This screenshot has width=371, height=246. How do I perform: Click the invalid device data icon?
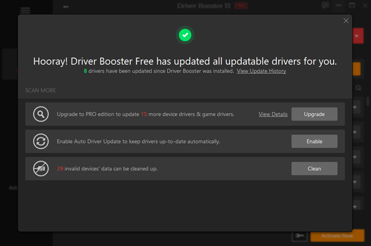pos(41,169)
